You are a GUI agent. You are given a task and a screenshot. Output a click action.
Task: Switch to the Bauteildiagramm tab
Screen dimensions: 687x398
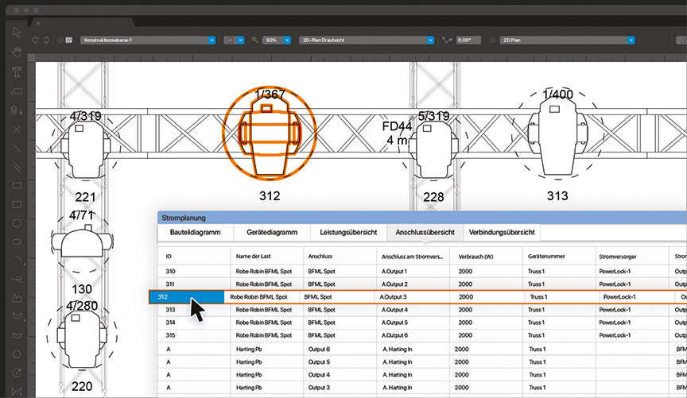(196, 233)
